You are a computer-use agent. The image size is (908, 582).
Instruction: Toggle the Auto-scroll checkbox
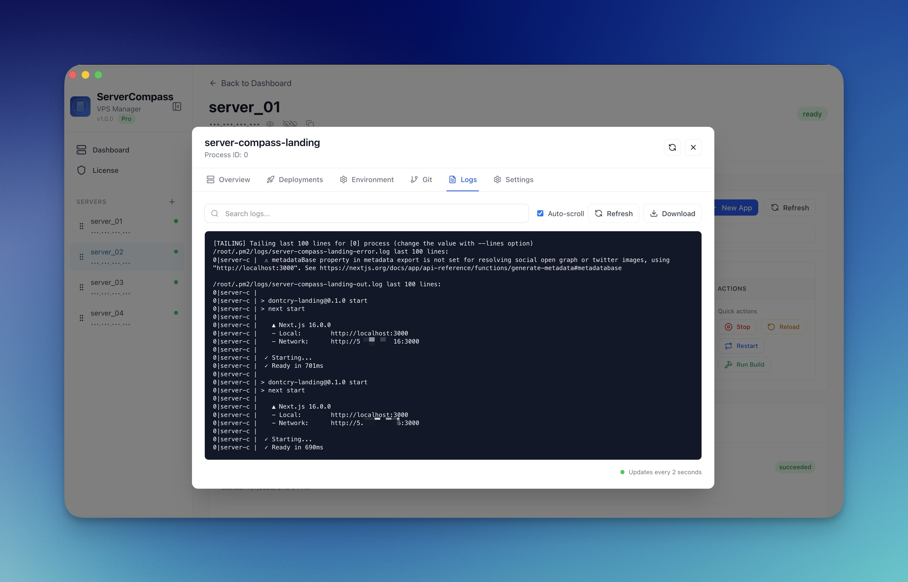click(x=540, y=214)
